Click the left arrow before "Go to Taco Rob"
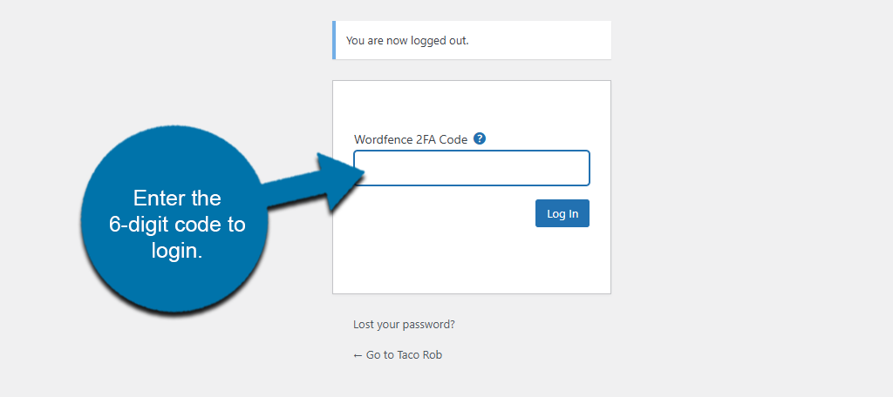The width and height of the screenshot is (893, 397). (x=358, y=355)
